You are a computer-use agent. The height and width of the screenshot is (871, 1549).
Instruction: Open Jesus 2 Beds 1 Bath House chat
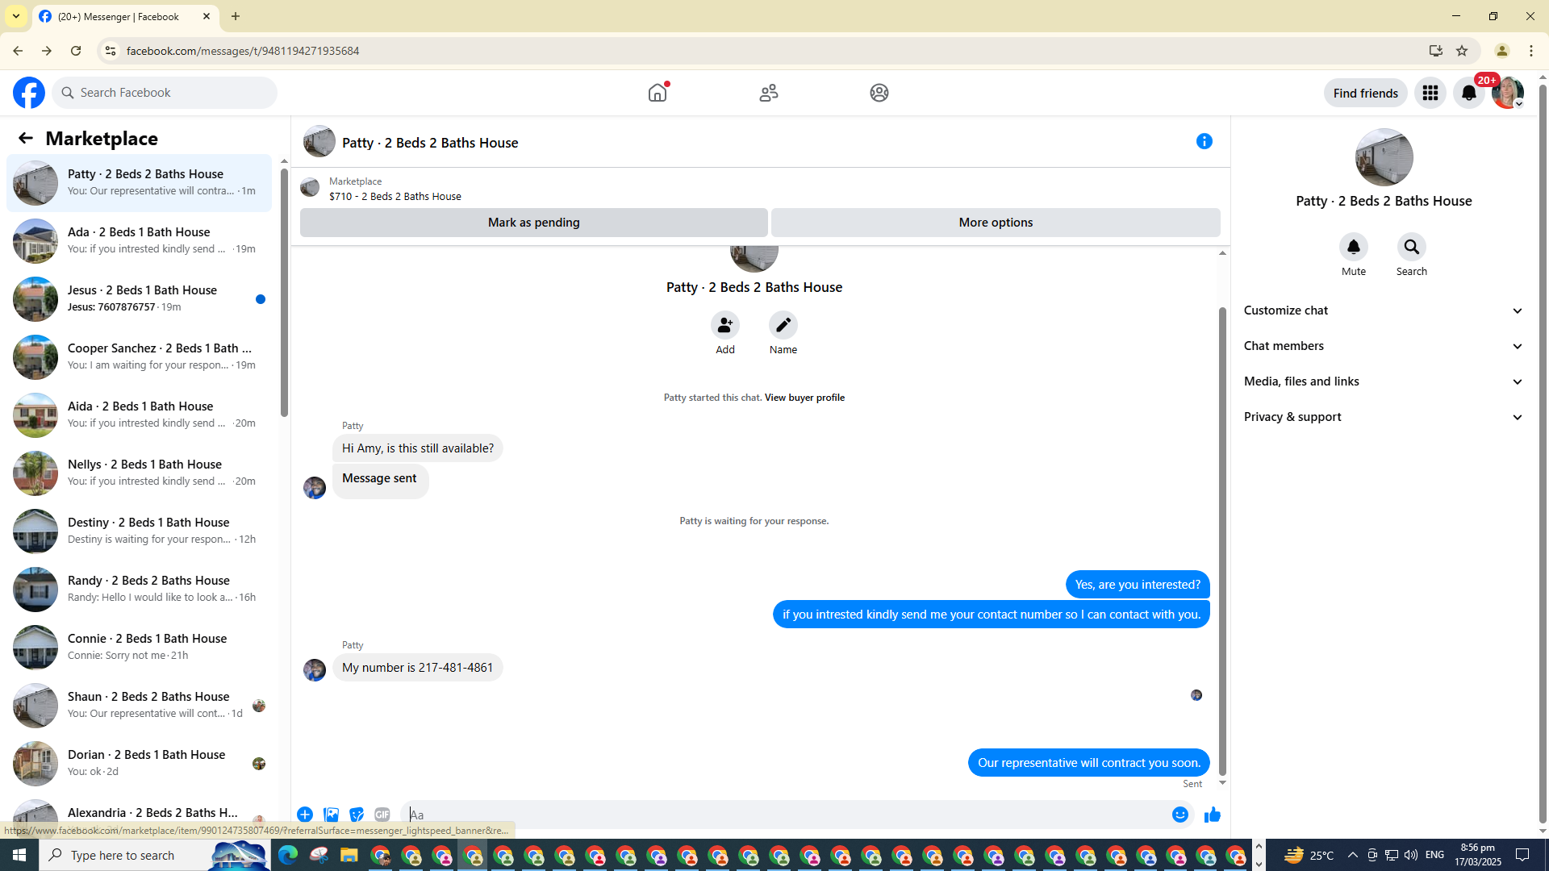click(x=139, y=299)
